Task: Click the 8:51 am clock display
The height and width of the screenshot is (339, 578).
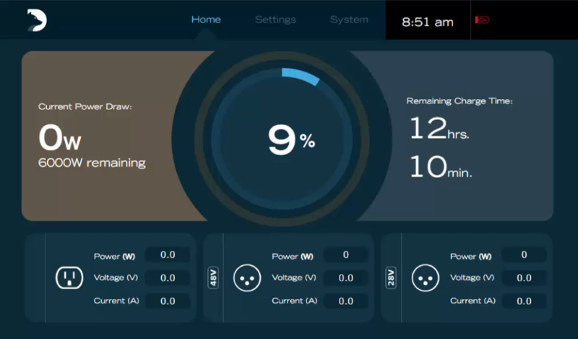Action: [x=428, y=22]
